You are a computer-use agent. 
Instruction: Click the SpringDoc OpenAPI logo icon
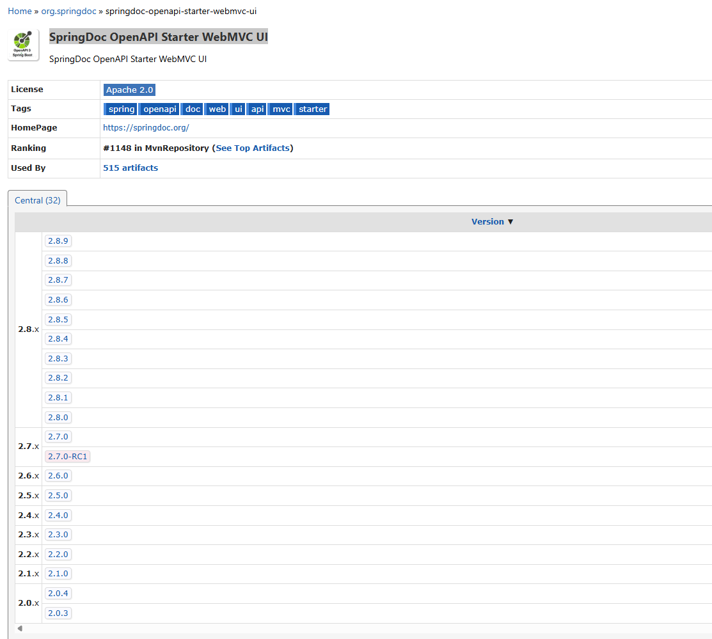coord(24,45)
